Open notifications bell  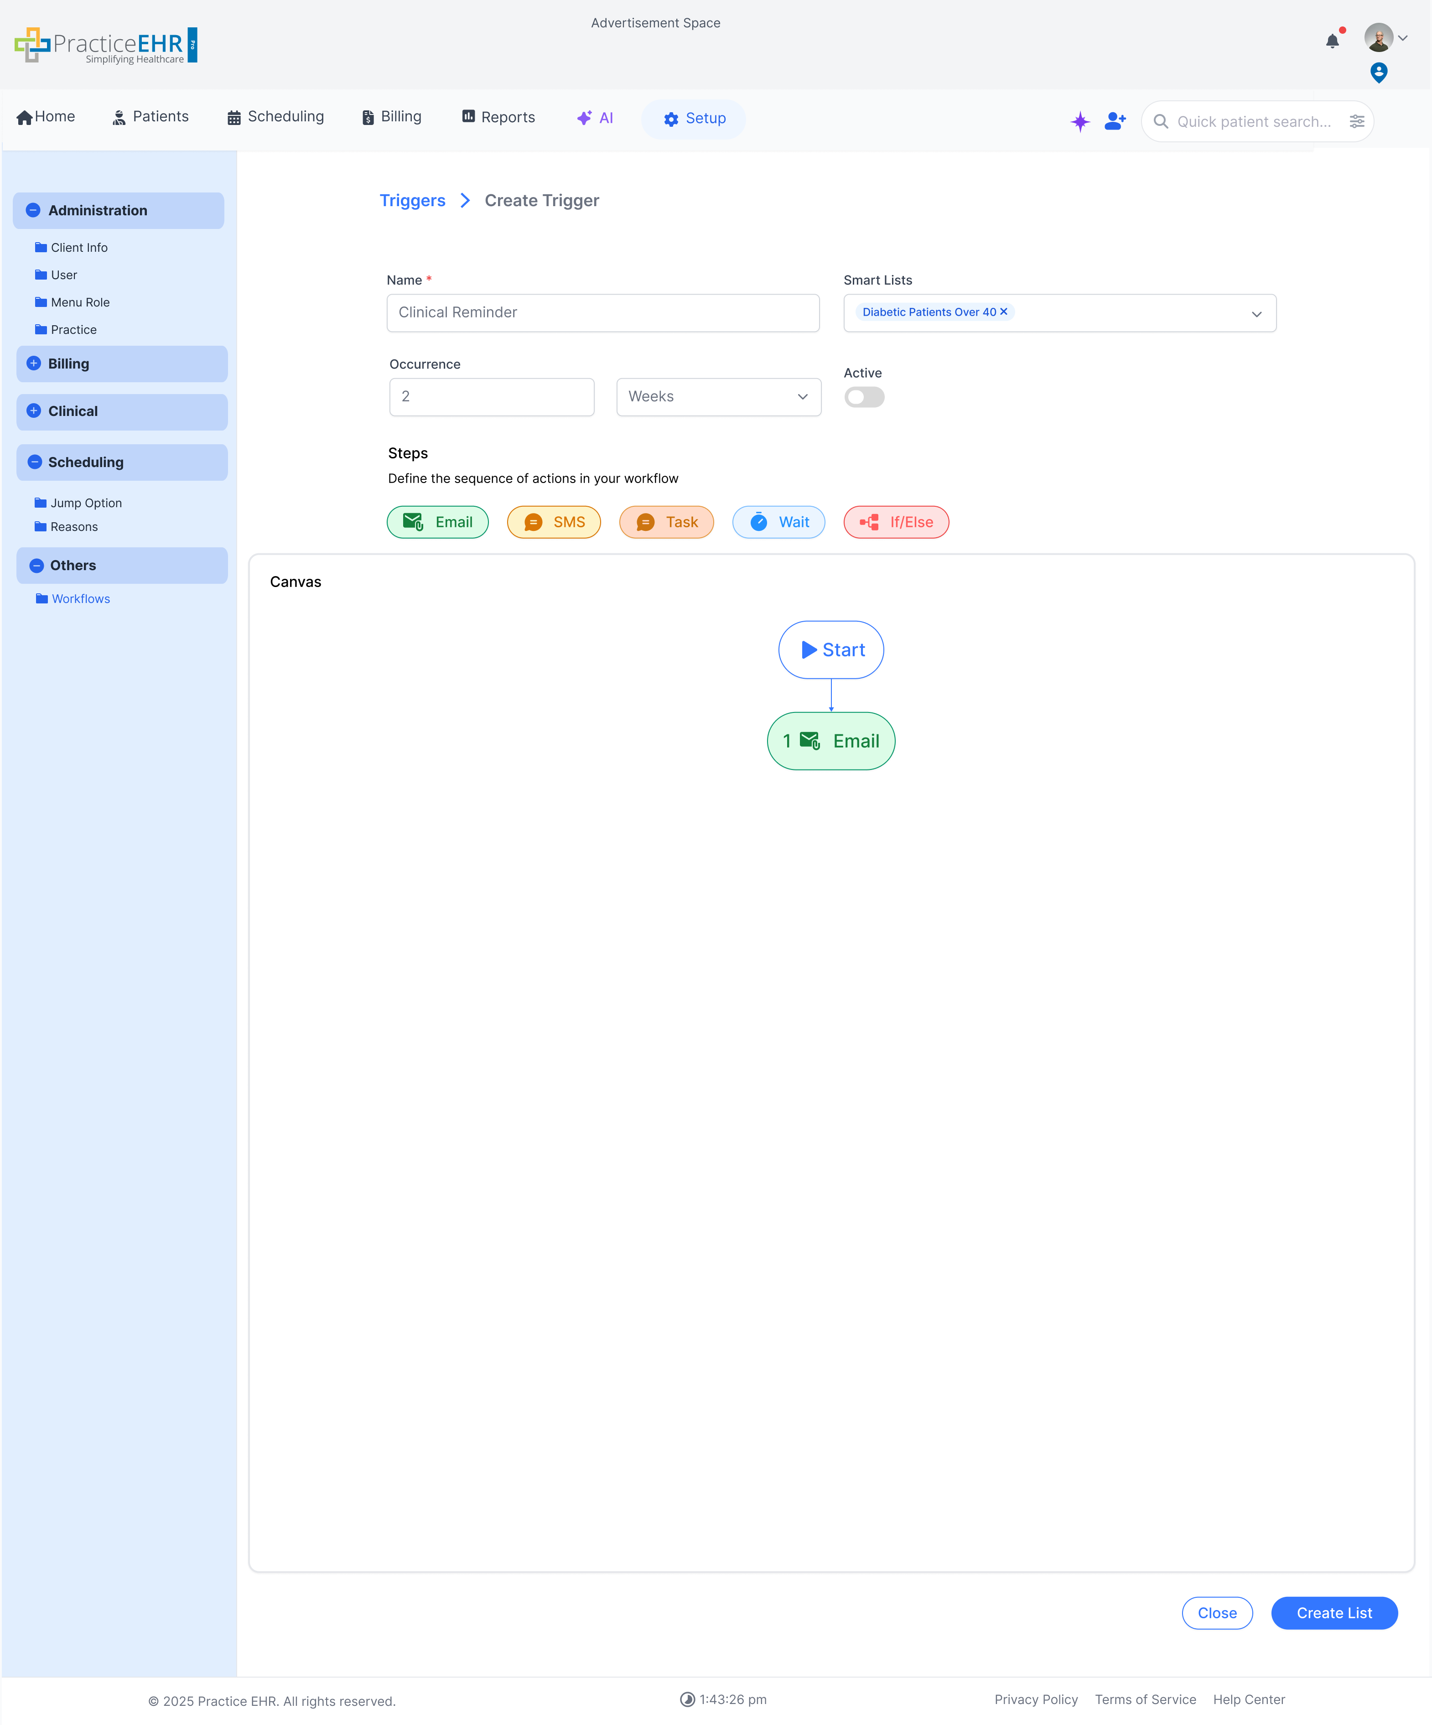pos(1332,40)
